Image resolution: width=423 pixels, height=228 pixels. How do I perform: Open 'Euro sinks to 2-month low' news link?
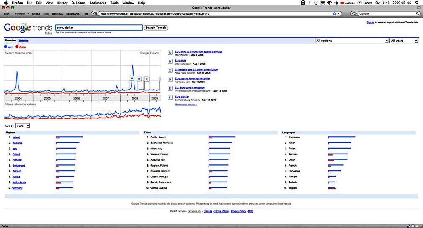coord(199,51)
